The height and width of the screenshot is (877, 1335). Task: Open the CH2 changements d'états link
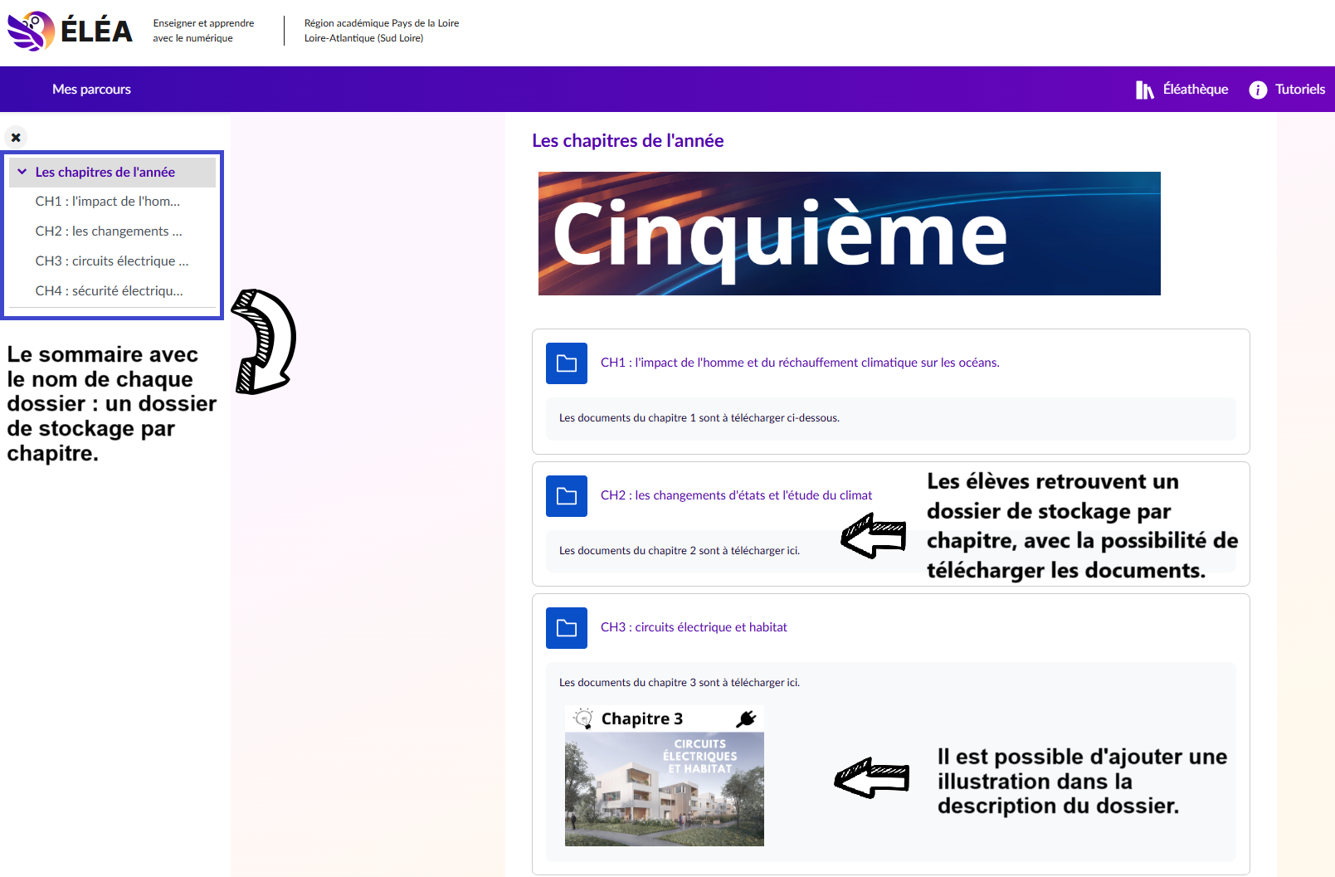pos(736,495)
